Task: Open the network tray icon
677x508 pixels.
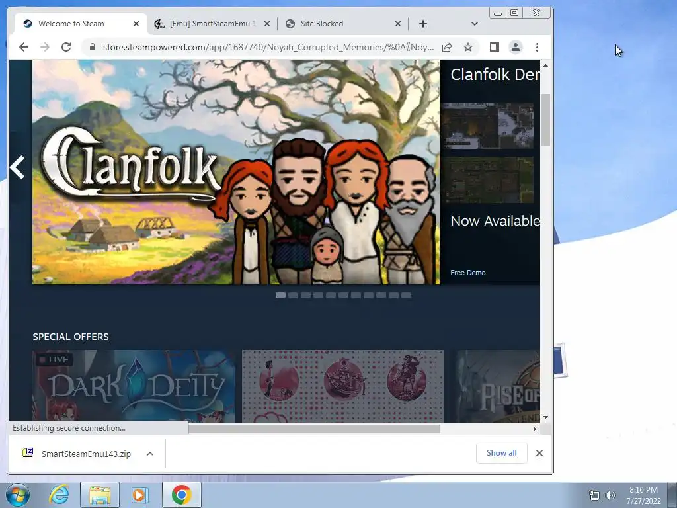Action: [x=594, y=496]
